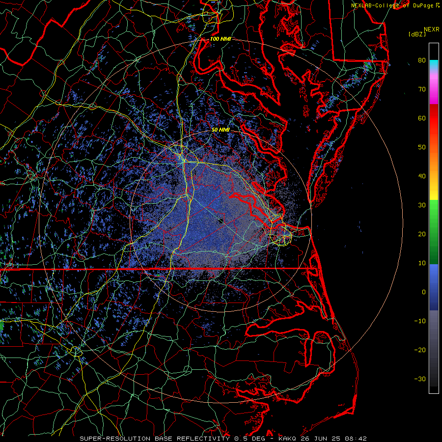Click the -30 value on the dBZ scale

pyautogui.click(x=420, y=379)
